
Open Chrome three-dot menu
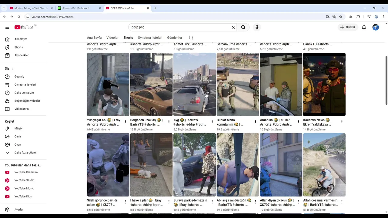383,17
